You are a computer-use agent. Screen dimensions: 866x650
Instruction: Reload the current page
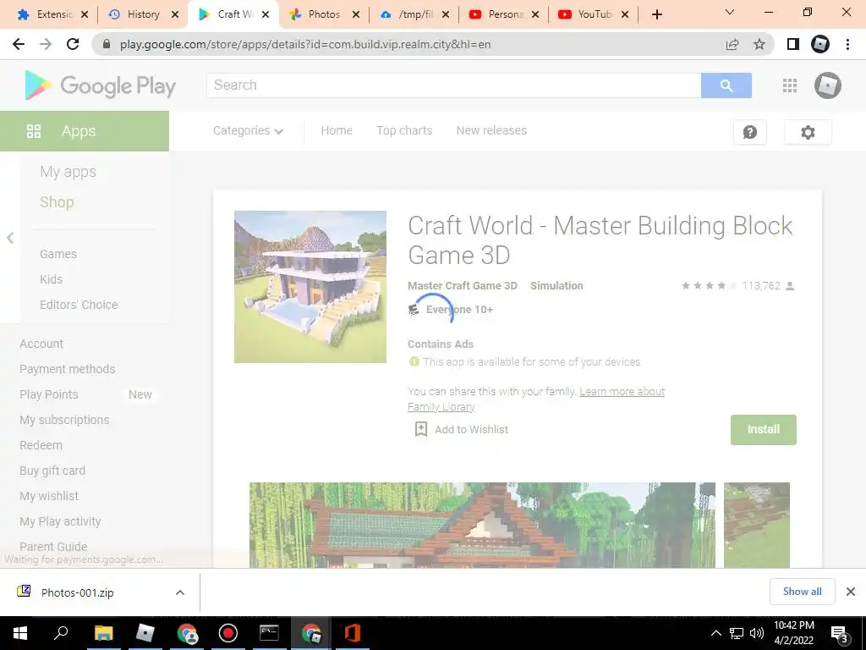coord(73,44)
